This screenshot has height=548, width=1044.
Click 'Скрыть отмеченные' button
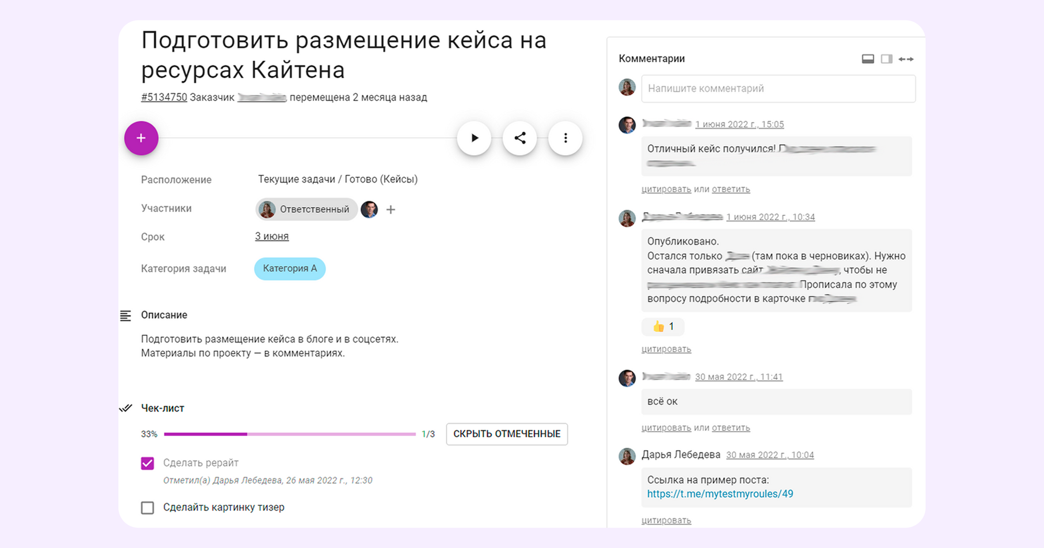click(506, 434)
